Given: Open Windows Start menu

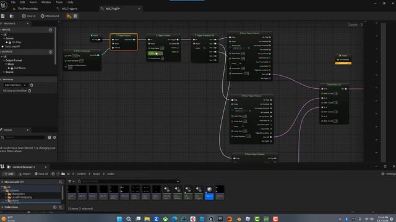Looking at the screenshot, I should pos(119,219).
